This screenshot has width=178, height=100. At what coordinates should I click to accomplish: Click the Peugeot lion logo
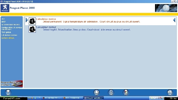coord(5,8)
